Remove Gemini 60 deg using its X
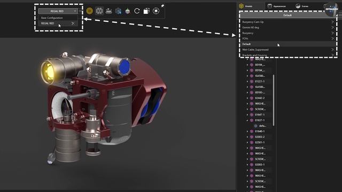The width and height of the screenshot is (342, 192). point(332,27)
